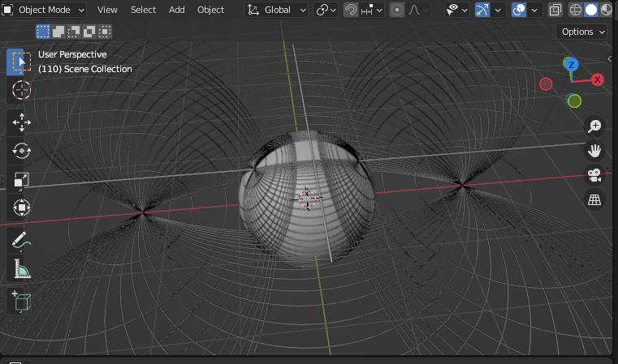Open the Object Mode dropdown
The image size is (618, 364).
[44, 10]
